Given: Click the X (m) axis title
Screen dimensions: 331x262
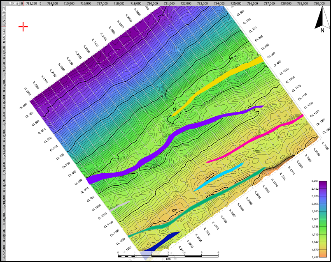Looking at the screenshot, I should 14,3.
